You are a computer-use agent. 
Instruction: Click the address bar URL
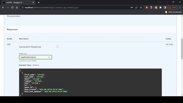pyautogui.click(x=51, y=7)
